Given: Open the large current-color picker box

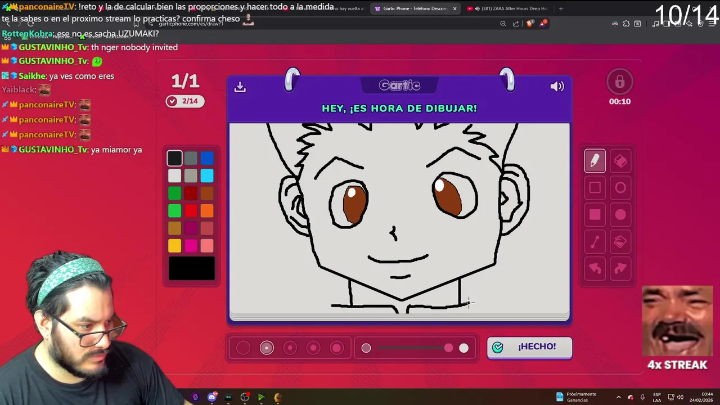Looking at the screenshot, I should pyautogui.click(x=192, y=268).
